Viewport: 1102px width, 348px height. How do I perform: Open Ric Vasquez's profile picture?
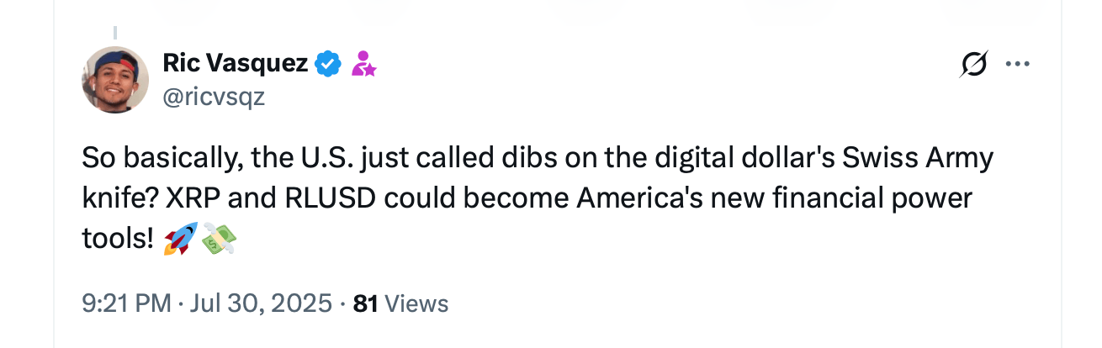pyautogui.click(x=114, y=80)
